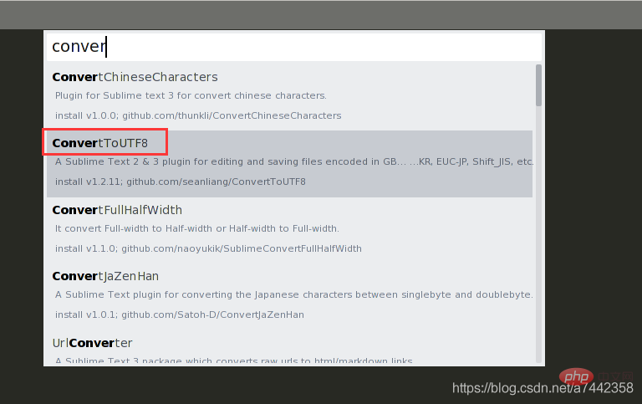Click the github.com/thunkli/ConvertChineseCharacters install line

tap(198, 115)
